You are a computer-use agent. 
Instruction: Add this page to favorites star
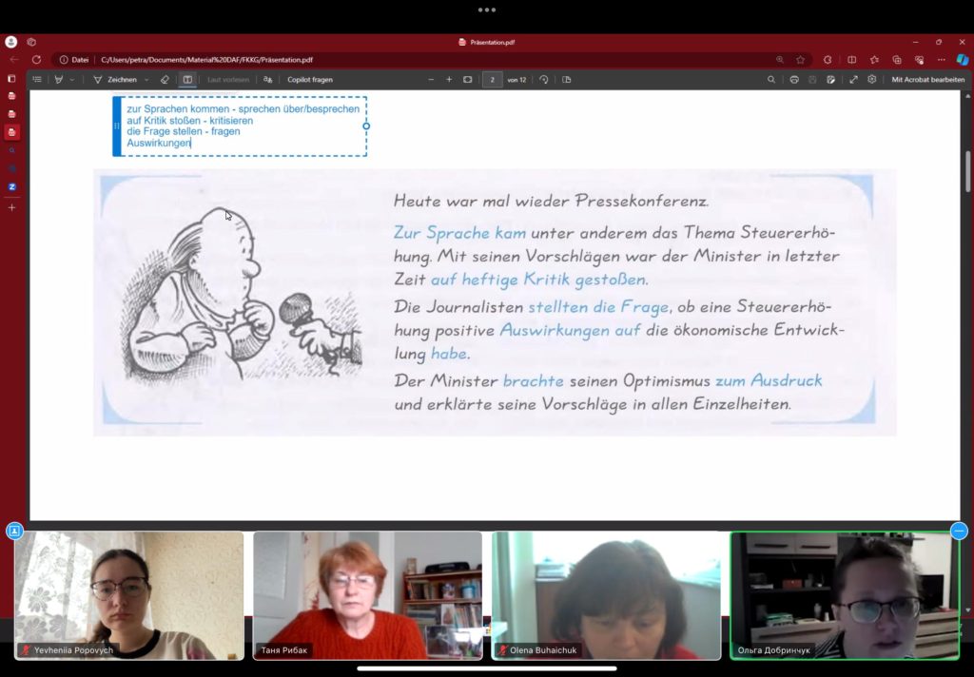coord(801,60)
